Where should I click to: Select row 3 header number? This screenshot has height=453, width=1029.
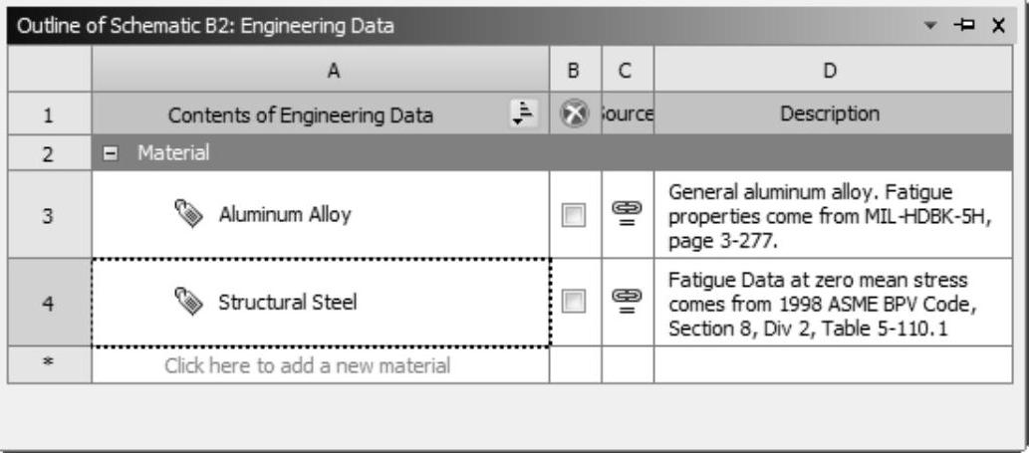(x=49, y=215)
